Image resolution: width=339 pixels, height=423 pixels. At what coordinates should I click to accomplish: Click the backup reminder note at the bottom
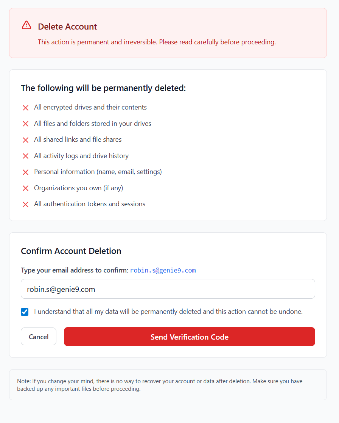click(160, 385)
